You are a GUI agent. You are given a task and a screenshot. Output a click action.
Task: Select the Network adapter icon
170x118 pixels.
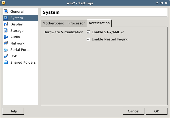(x=6, y=43)
